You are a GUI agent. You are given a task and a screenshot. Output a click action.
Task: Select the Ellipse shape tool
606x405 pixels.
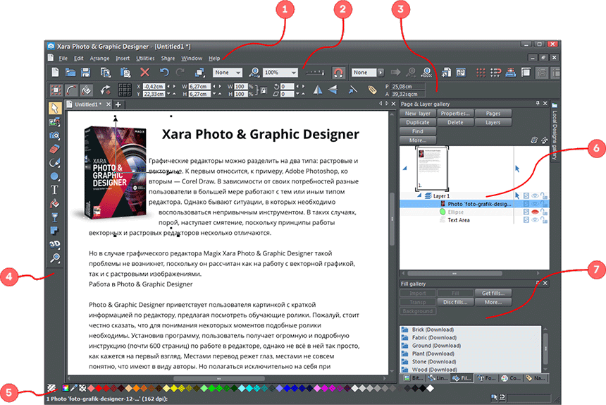[54, 176]
